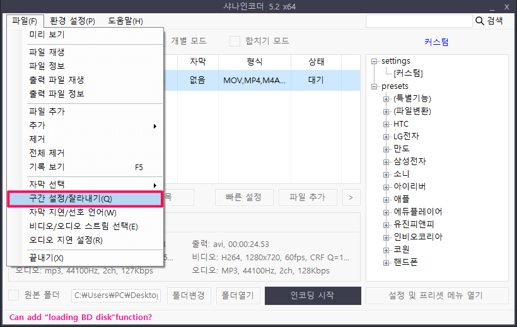Choose 출력 파일 정보 menu entry
Image resolution: width=517 pixels, height=327 pixels.
(x=85, y=94)
